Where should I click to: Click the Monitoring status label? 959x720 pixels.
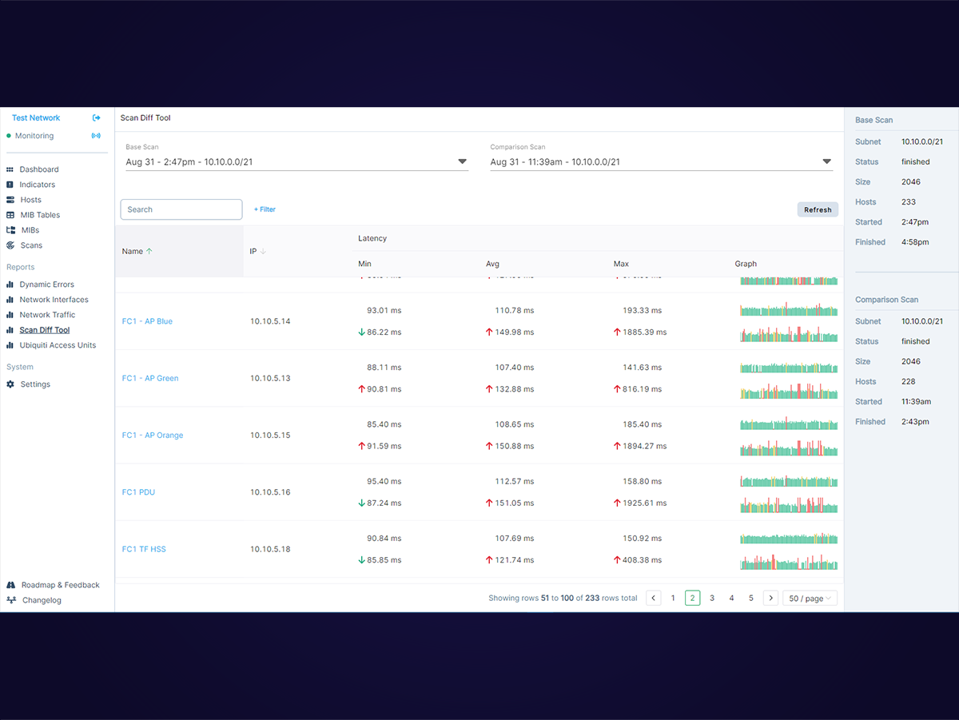34,136
